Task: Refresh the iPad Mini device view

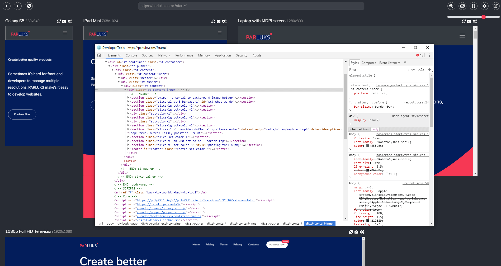Action: 213,21
